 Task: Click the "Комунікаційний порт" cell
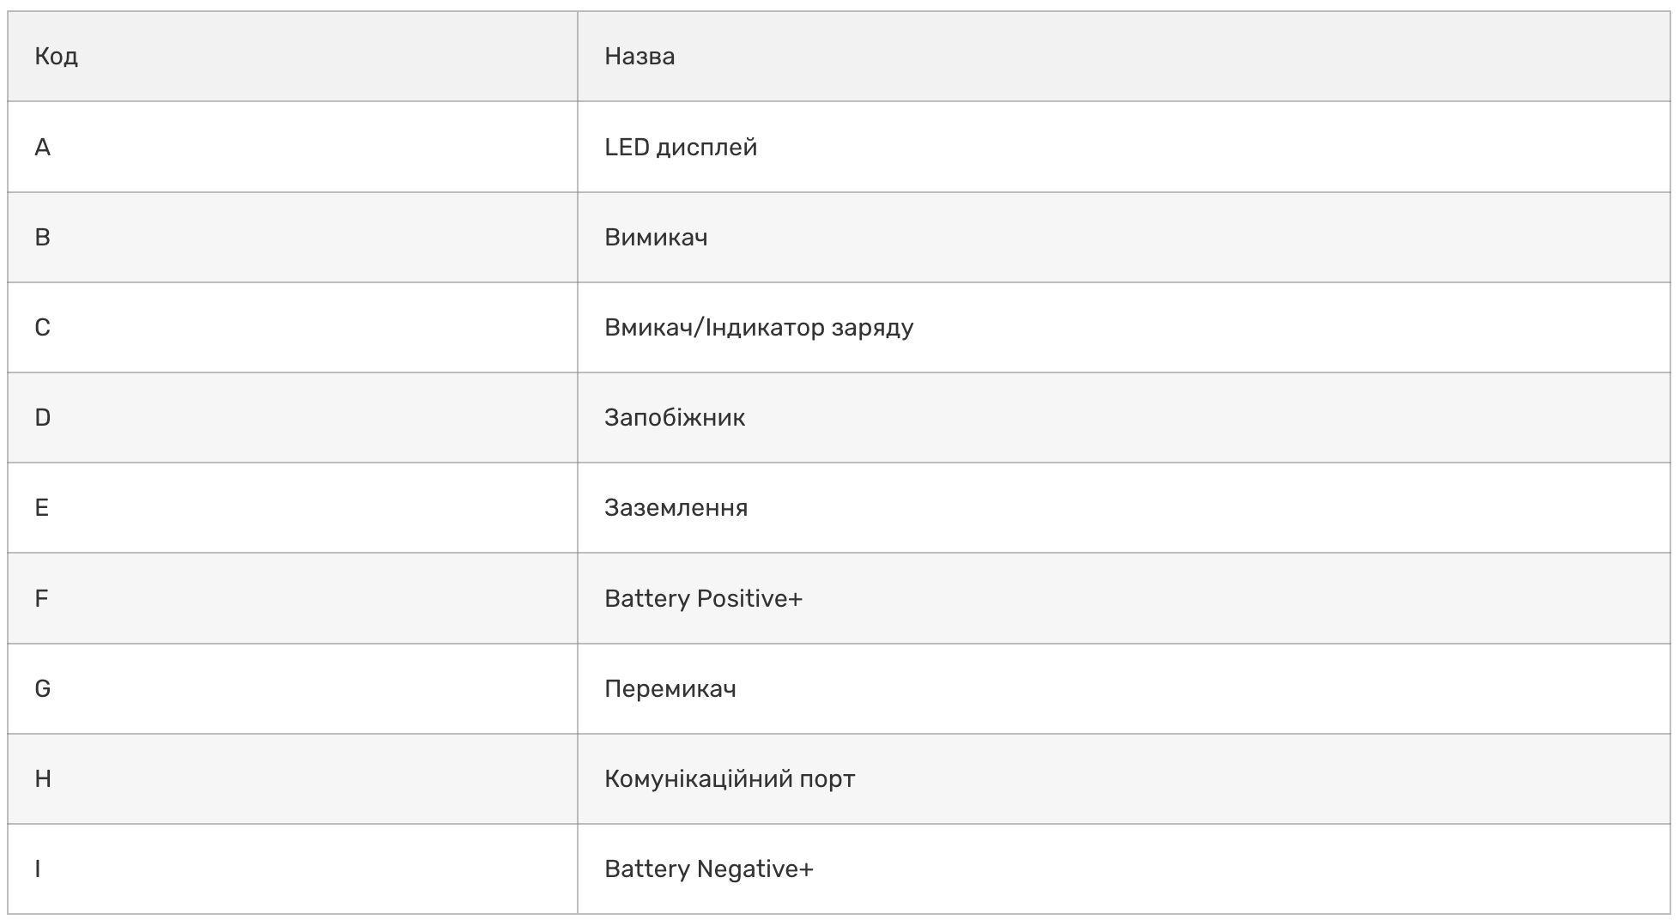coord(730,779)
